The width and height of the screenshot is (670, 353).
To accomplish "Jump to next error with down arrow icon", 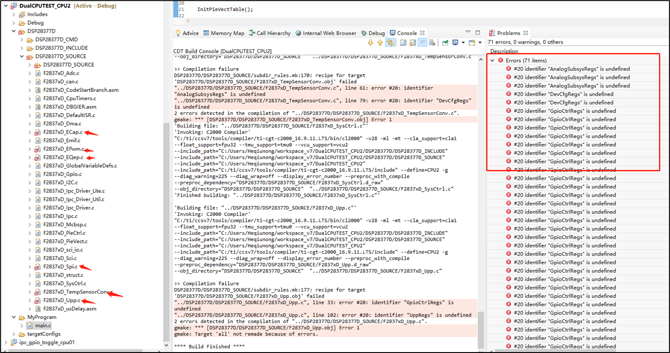I will click(370, 43).
